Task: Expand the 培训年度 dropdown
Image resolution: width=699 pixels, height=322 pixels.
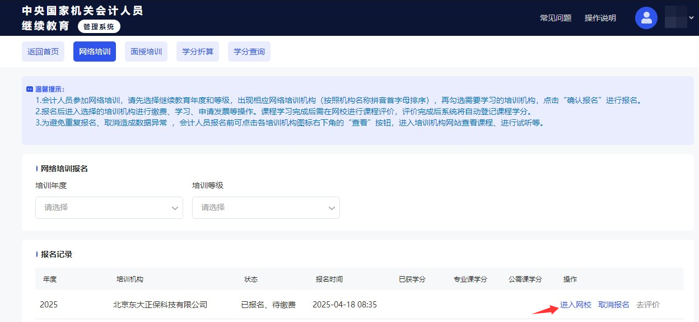Action: (x=109, y=207)
